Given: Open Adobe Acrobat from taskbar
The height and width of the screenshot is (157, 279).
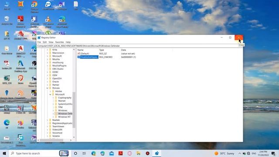Looking at the screenshot, I should pyautogui.click(x=121, y=153).
